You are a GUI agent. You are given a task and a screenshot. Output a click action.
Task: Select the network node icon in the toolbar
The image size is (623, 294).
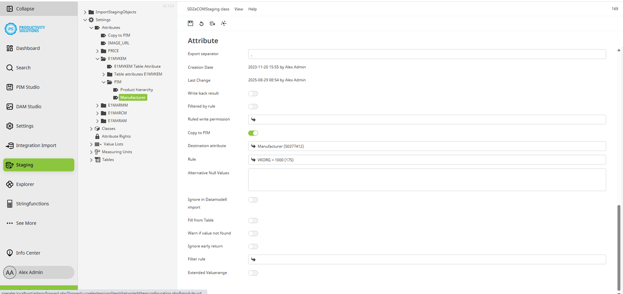[223, 23]
